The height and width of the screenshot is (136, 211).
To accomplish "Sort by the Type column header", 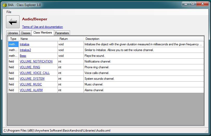I will point(13,39).
